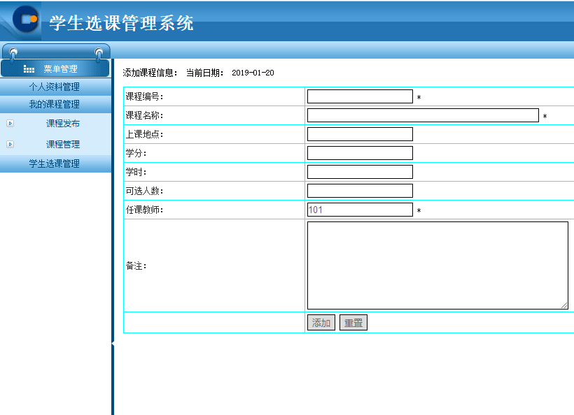
Task: Focus the 课程编号 input field
Action: [360, 96]
